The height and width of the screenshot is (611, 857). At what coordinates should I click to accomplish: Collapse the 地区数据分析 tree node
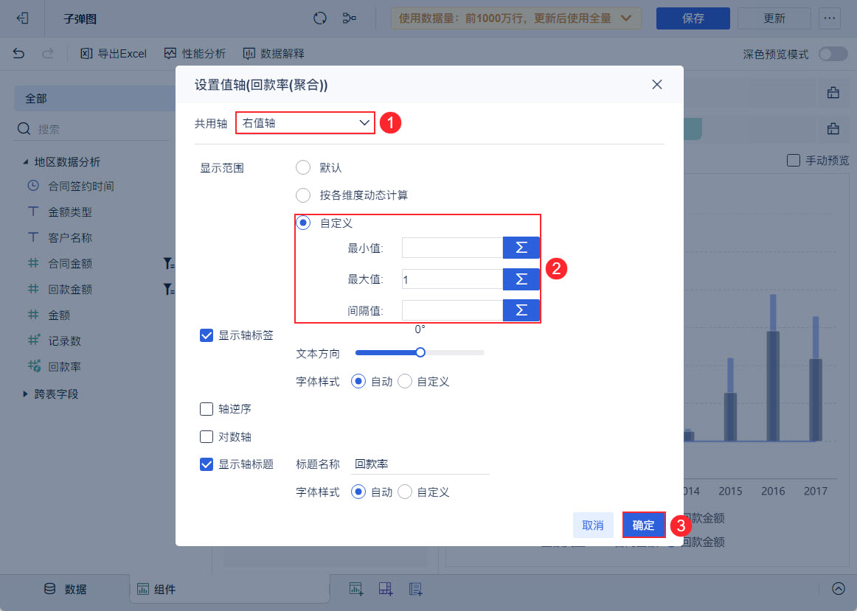(x=25, y=162)
